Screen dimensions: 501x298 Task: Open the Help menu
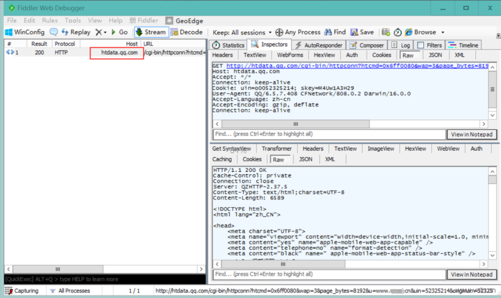115,20
